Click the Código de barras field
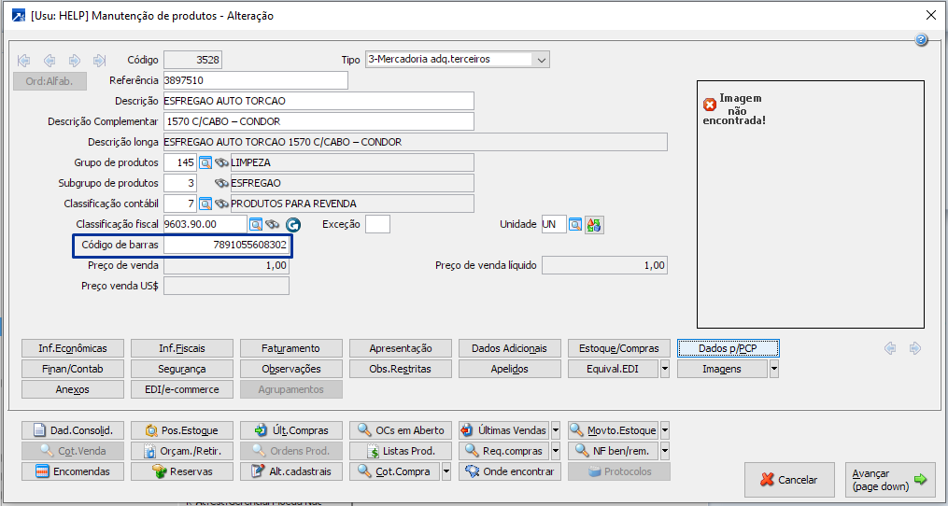This screenshot has height=506, width=948. tap(226, 245)
